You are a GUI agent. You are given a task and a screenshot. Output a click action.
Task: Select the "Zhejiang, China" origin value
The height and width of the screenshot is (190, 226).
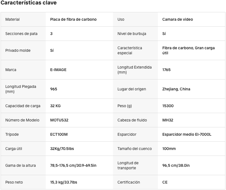176,89
